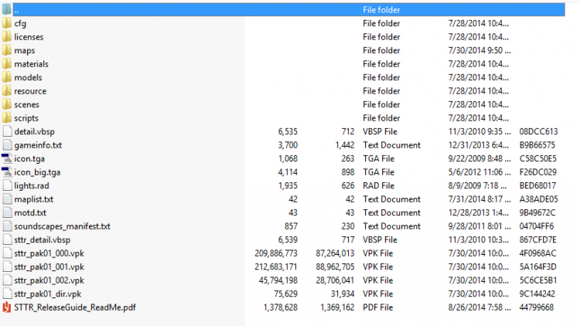Image resolution: width=580 pixels, height=326 pixels.
Task: Select the models folder icon
Action: point(7,77)
